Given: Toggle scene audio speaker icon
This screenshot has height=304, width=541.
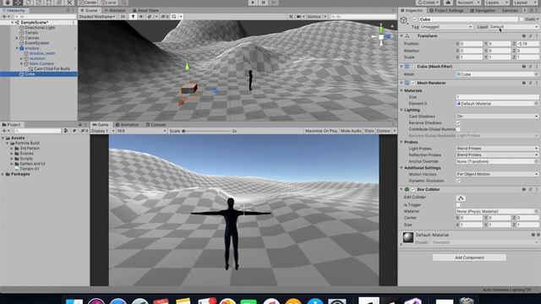Looking at the screenshot, I should (141, 17).
